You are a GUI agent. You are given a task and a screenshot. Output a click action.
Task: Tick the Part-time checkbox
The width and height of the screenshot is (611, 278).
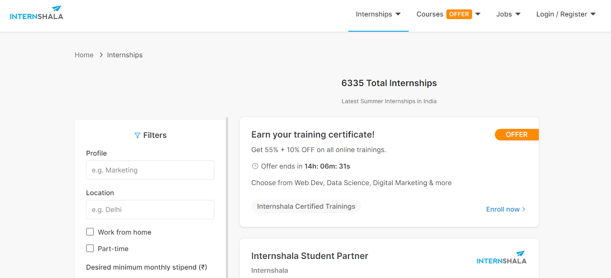[x=90, y=248]
